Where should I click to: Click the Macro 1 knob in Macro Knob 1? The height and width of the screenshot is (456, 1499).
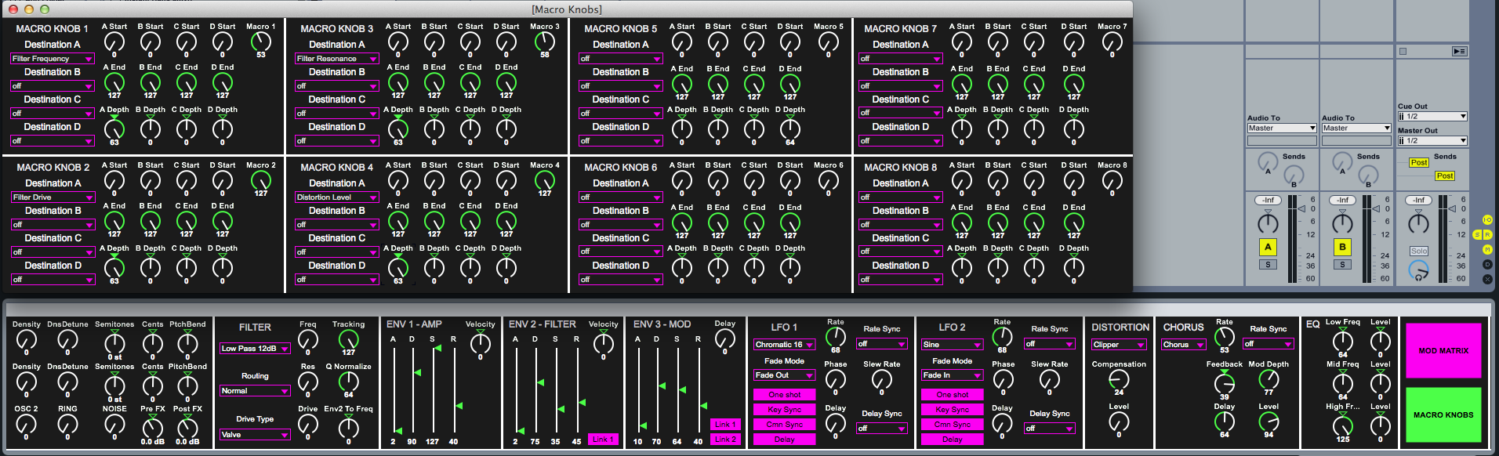click(261, 42)
